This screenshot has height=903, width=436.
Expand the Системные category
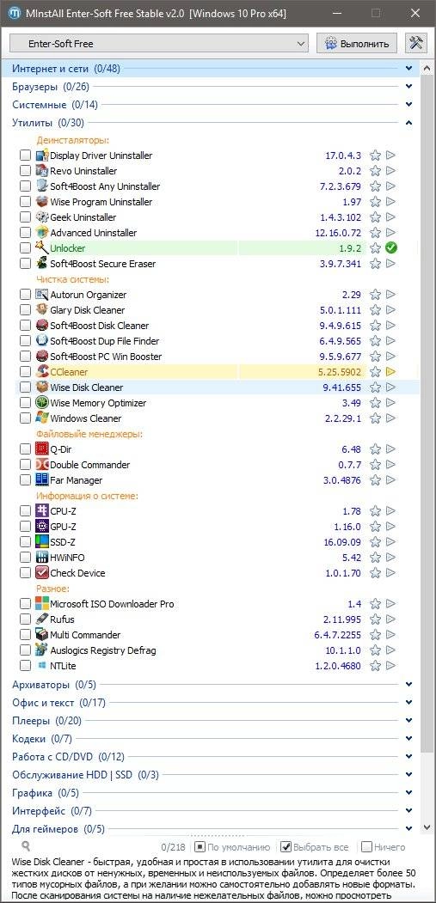click(x=408, y=105)
